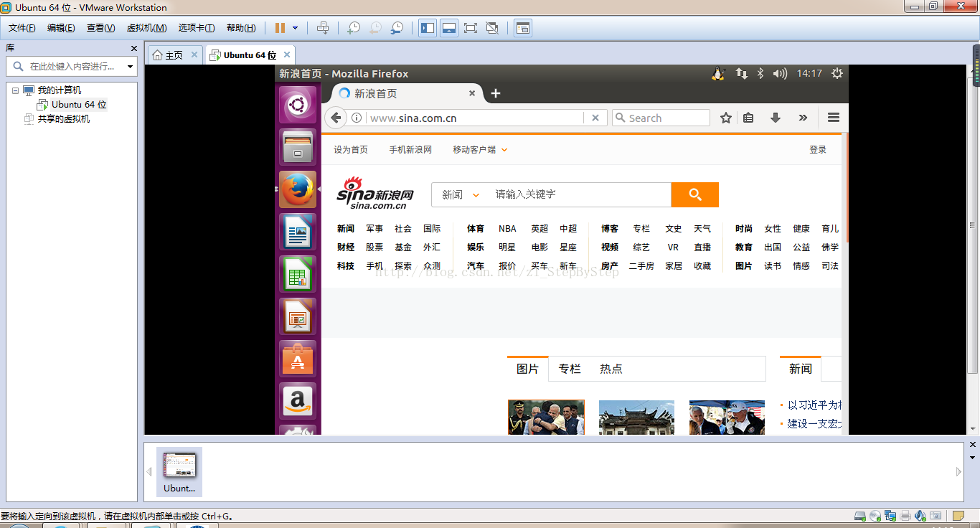Close the library panel
This screenshot has width=980, height=528.
pyautogui.click(x=133, y=48)
